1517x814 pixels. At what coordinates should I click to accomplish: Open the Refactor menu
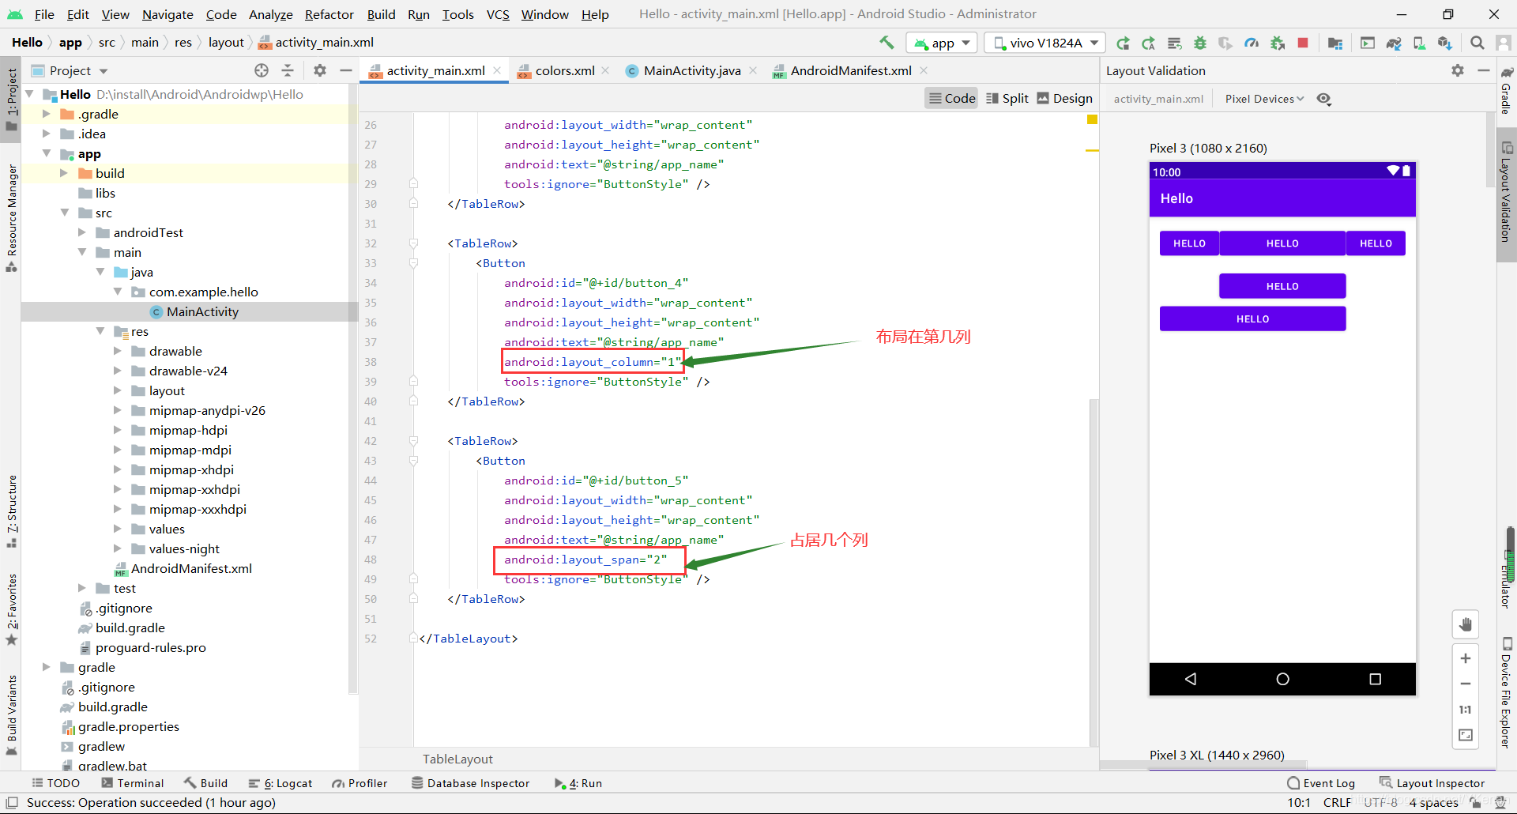(x=329, y=14)
